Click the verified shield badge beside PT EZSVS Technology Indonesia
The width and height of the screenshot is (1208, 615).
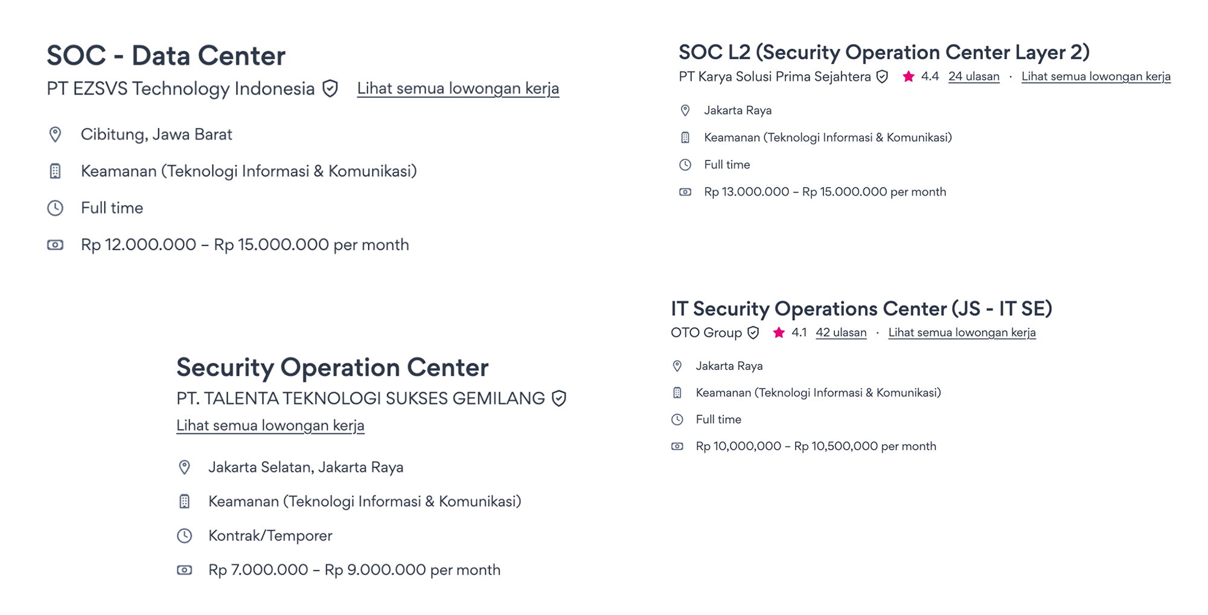coord(329,88)
